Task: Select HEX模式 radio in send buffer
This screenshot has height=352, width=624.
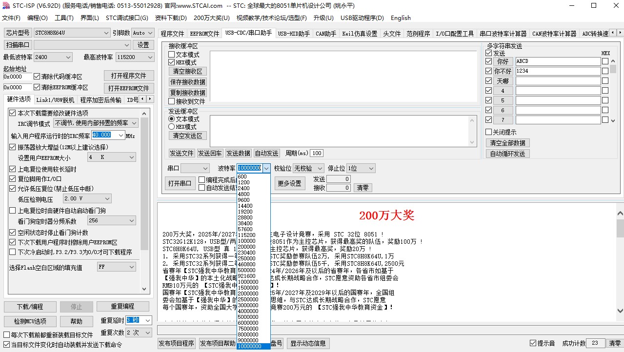Action: click(171, 127)
